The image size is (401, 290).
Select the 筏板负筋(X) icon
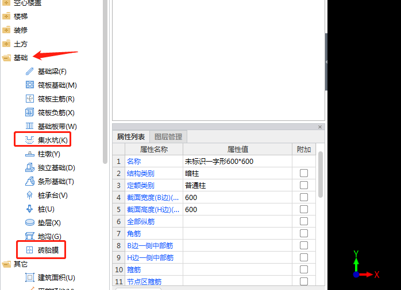click(x=30, y=112)
